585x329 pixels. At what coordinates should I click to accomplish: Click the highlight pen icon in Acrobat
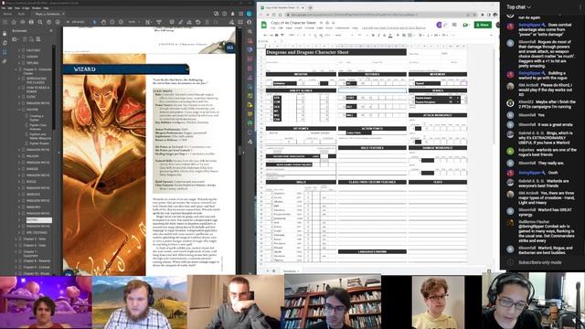click(x=181, y=22)
